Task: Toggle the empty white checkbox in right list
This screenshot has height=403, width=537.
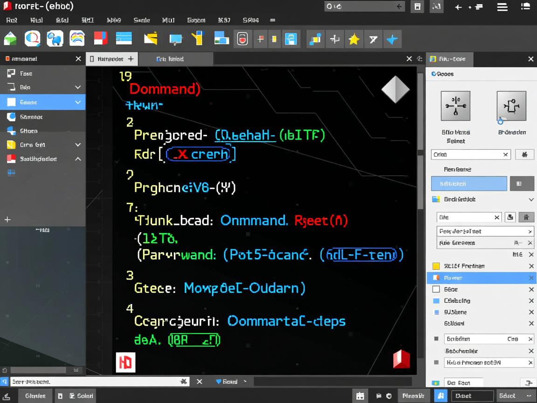Action: [436, 289]
